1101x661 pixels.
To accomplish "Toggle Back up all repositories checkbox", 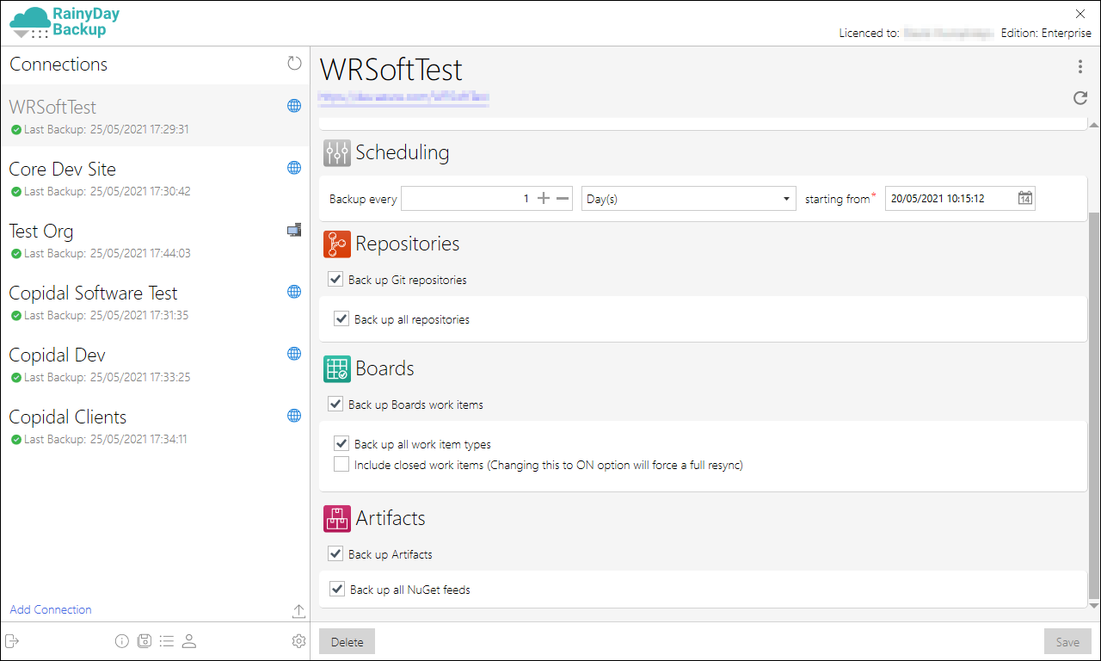I will [x=341, y=318].
